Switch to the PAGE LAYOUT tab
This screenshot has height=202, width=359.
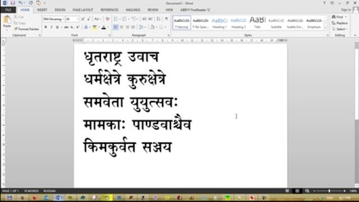[x=83, y=10]
